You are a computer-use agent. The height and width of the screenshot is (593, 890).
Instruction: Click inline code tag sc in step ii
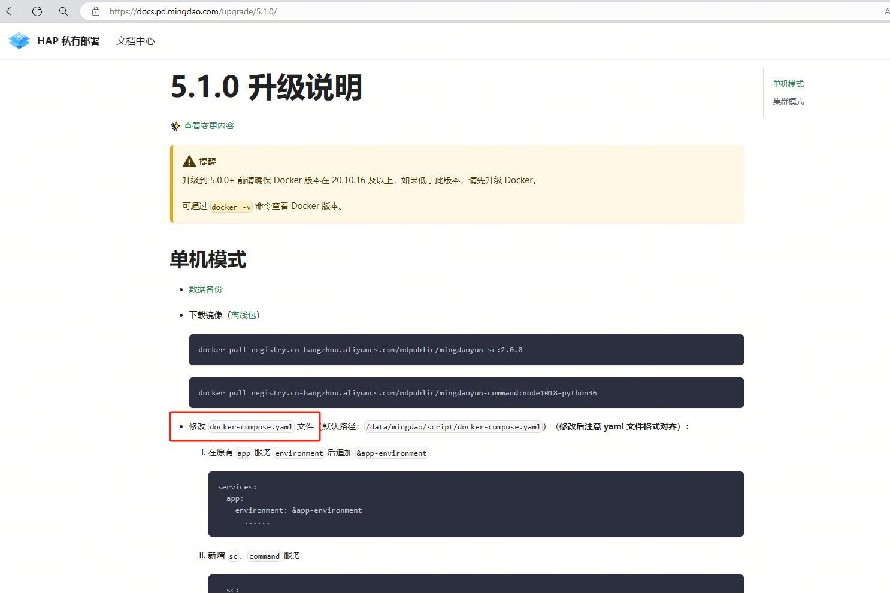[234, 556]
